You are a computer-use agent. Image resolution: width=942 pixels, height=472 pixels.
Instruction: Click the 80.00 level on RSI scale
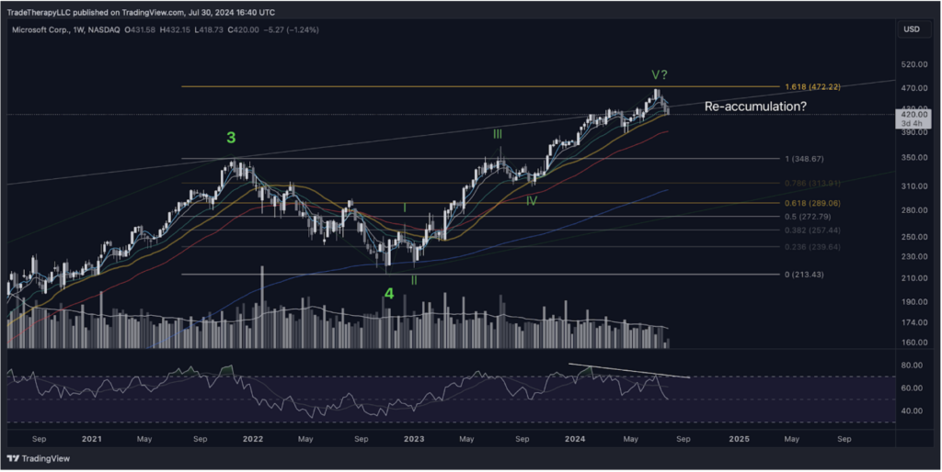[x=909, y=365]
